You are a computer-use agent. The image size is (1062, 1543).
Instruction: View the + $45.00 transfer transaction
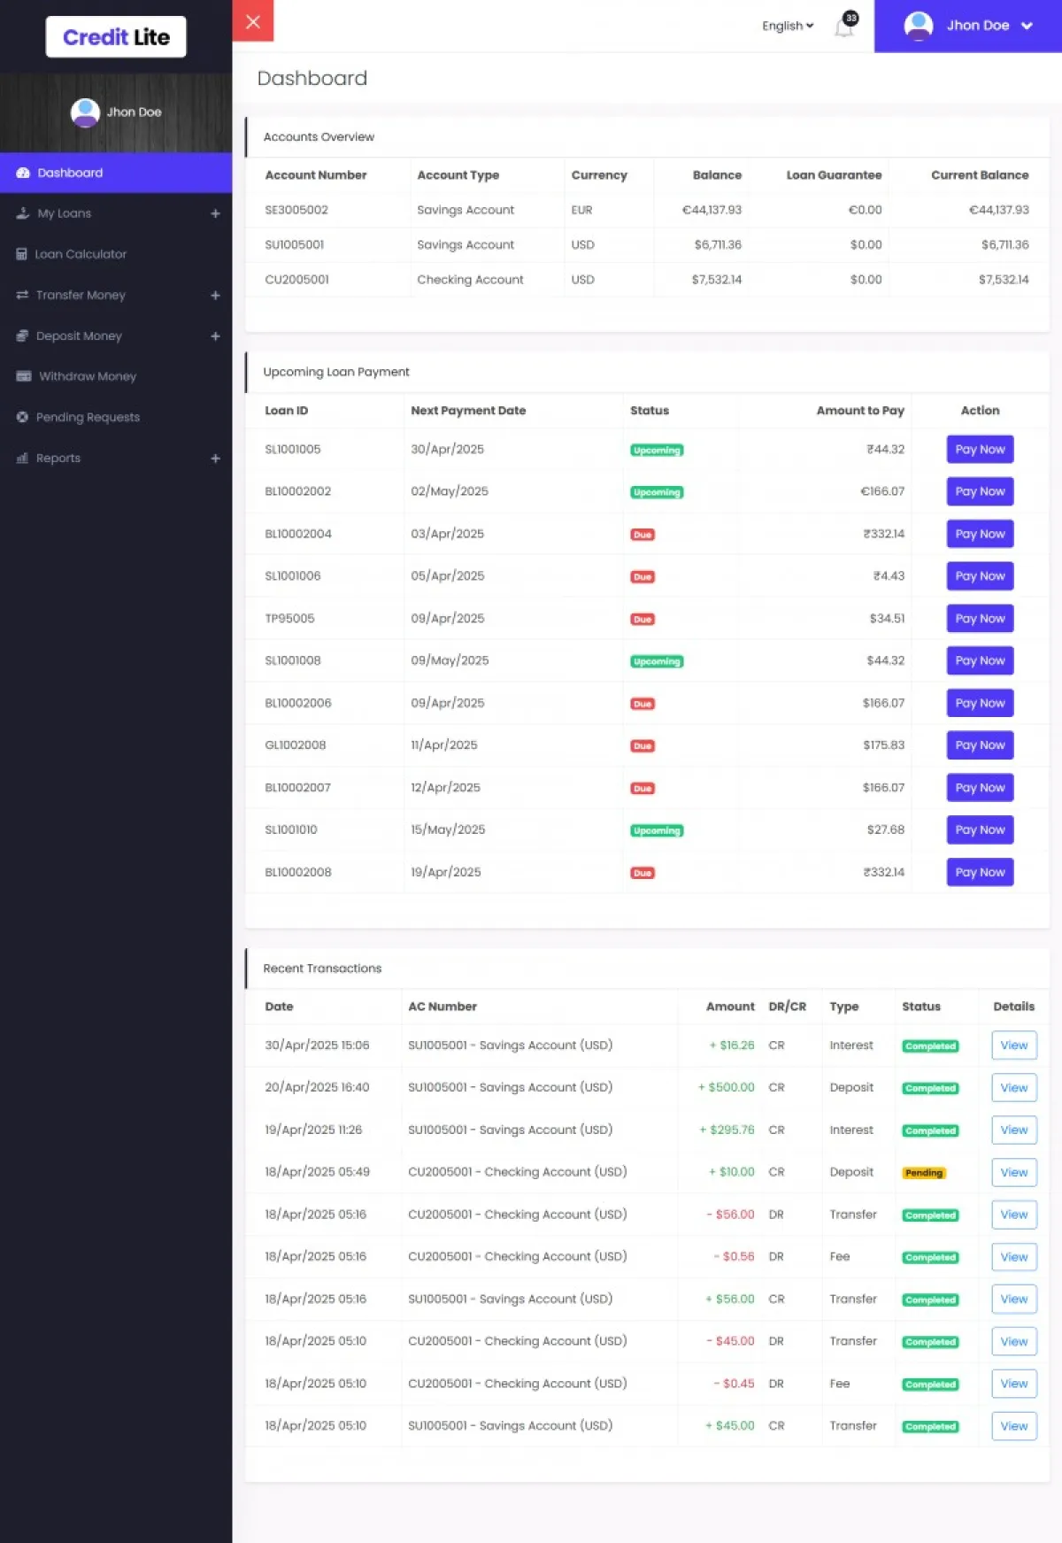click(1014, 1426)
